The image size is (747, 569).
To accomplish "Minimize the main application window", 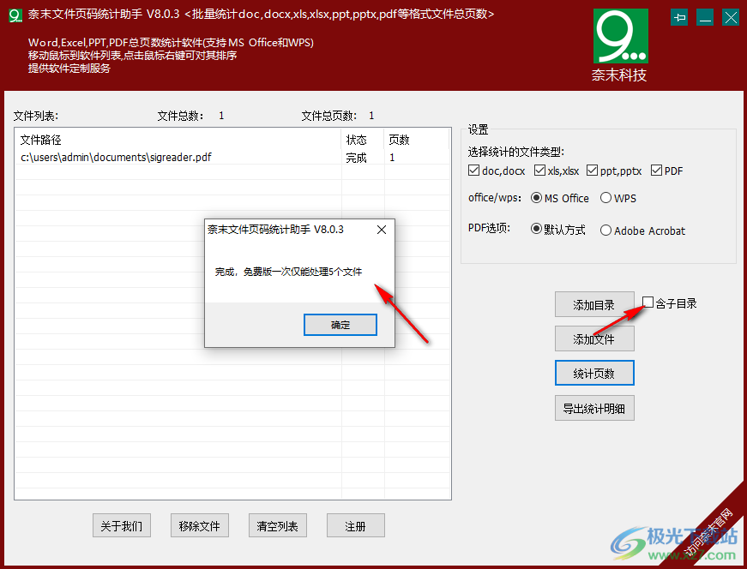I will click(705, 18).
